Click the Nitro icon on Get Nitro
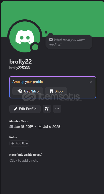 (x=20, y=91)
